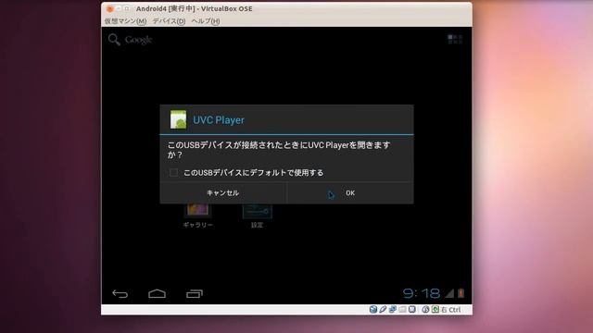Viewport: 593px width, 333px height.
Task: Click the Google search text
Action: coord(138,40)
